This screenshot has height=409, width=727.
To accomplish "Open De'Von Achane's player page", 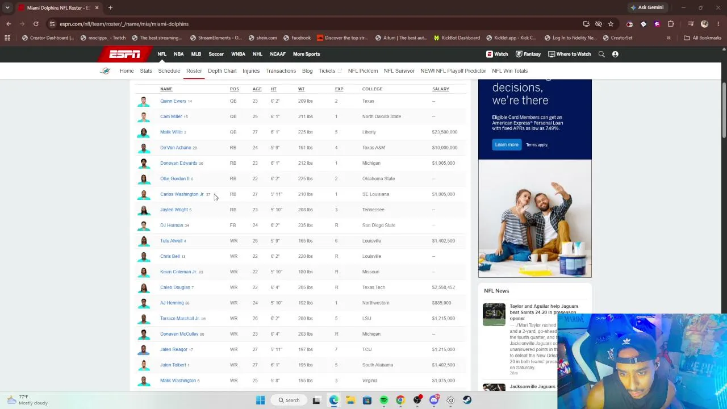I will pos(176,148).
